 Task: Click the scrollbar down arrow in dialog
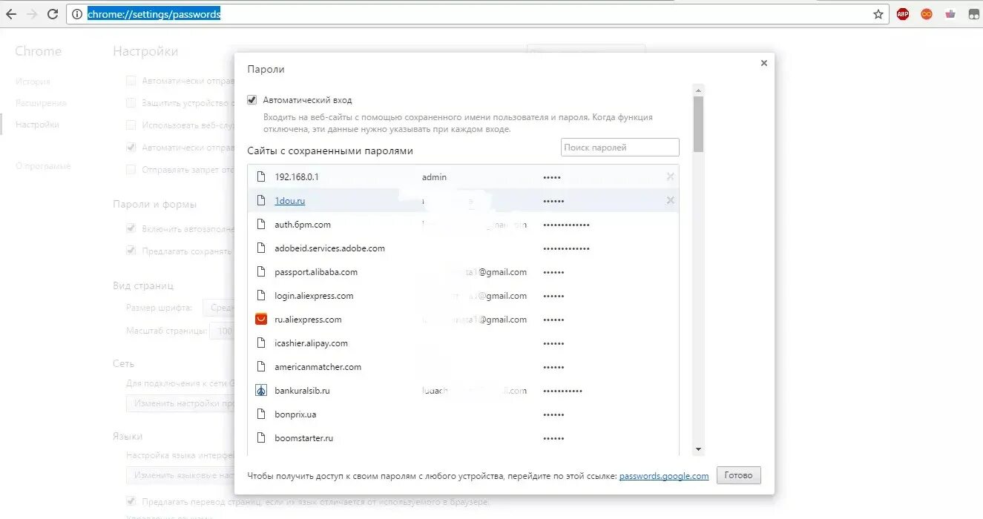coord(698,449)
